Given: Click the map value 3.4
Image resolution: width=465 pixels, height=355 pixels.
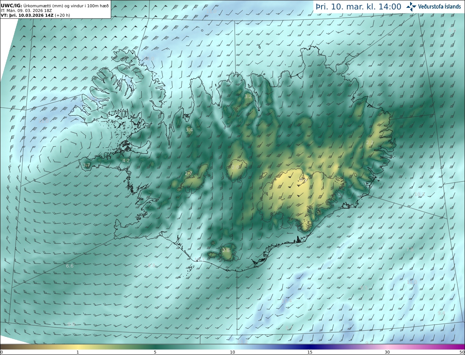Looking at the screenshot, I should (x=189, y=130).
